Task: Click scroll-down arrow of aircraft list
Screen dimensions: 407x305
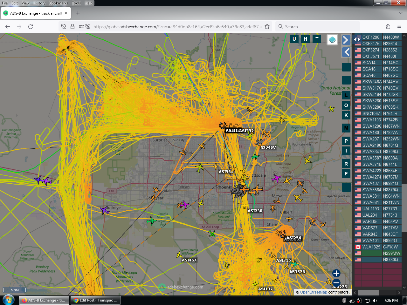Action: [404, 288]
